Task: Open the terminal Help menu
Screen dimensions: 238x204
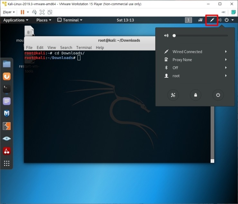Action: pos(100,48)
